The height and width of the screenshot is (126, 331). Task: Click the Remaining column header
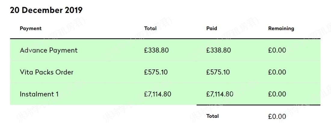[x=281, y=28]
